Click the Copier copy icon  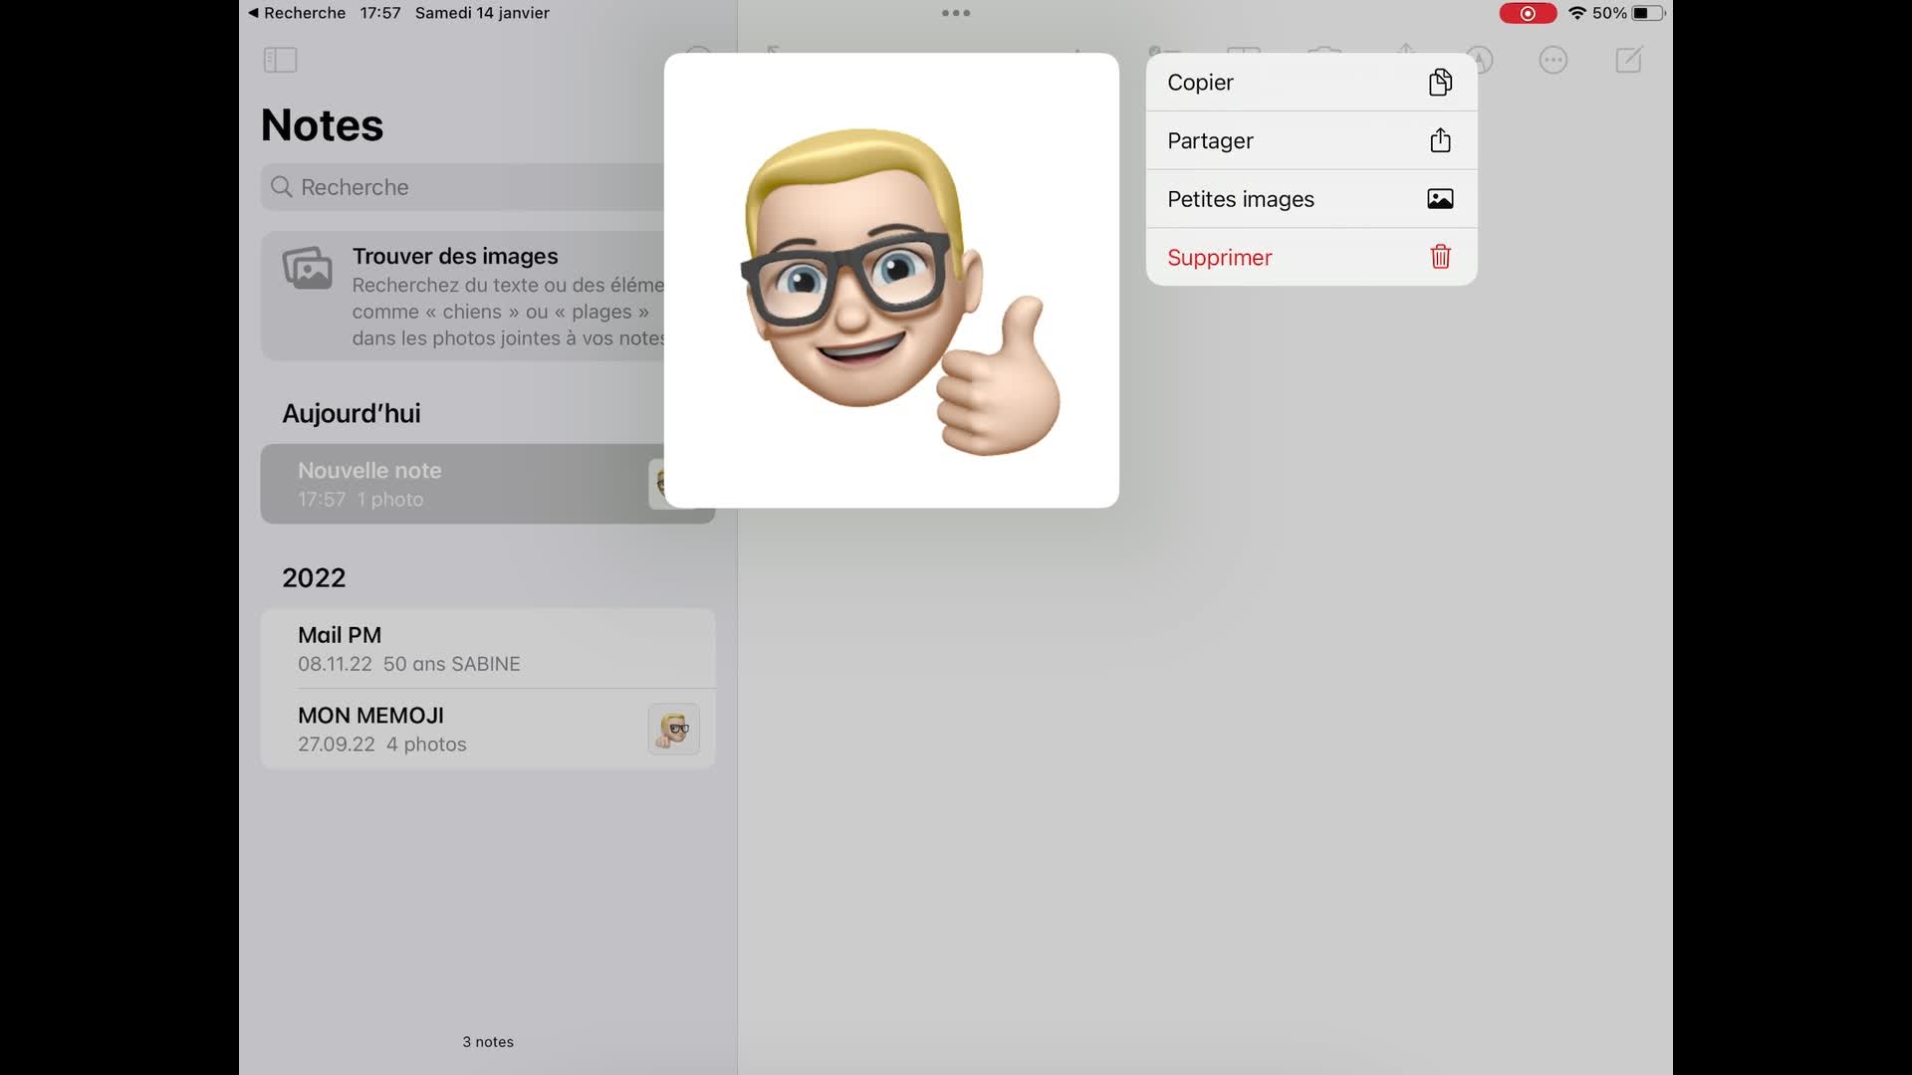1440,83
